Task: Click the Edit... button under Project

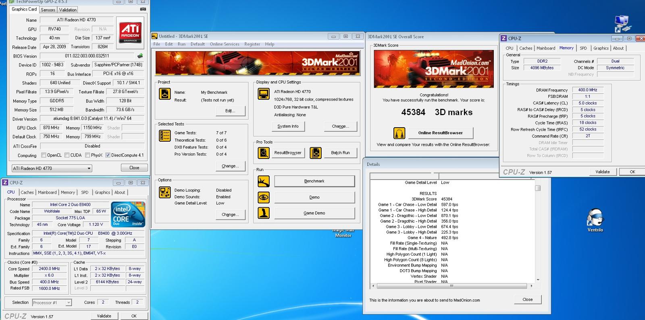Action: coord(230,111)
